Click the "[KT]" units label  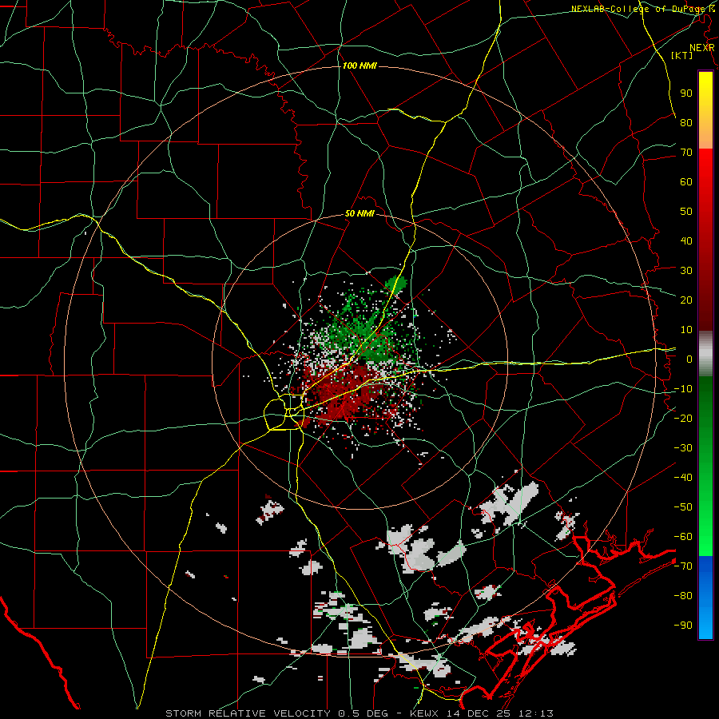682,55
